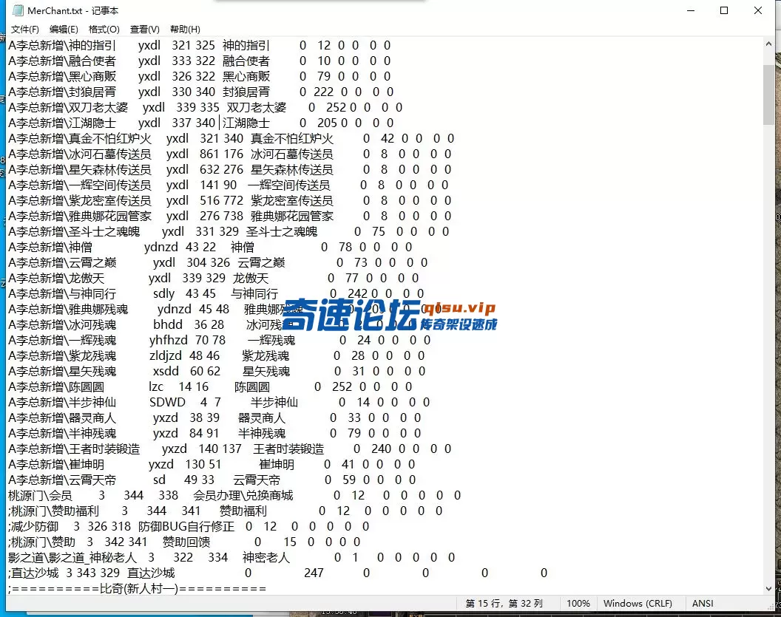Screen dimensions: 781x617
Task: Click the text 'A李总新增\神僧'
Action: tap(50, 248)
